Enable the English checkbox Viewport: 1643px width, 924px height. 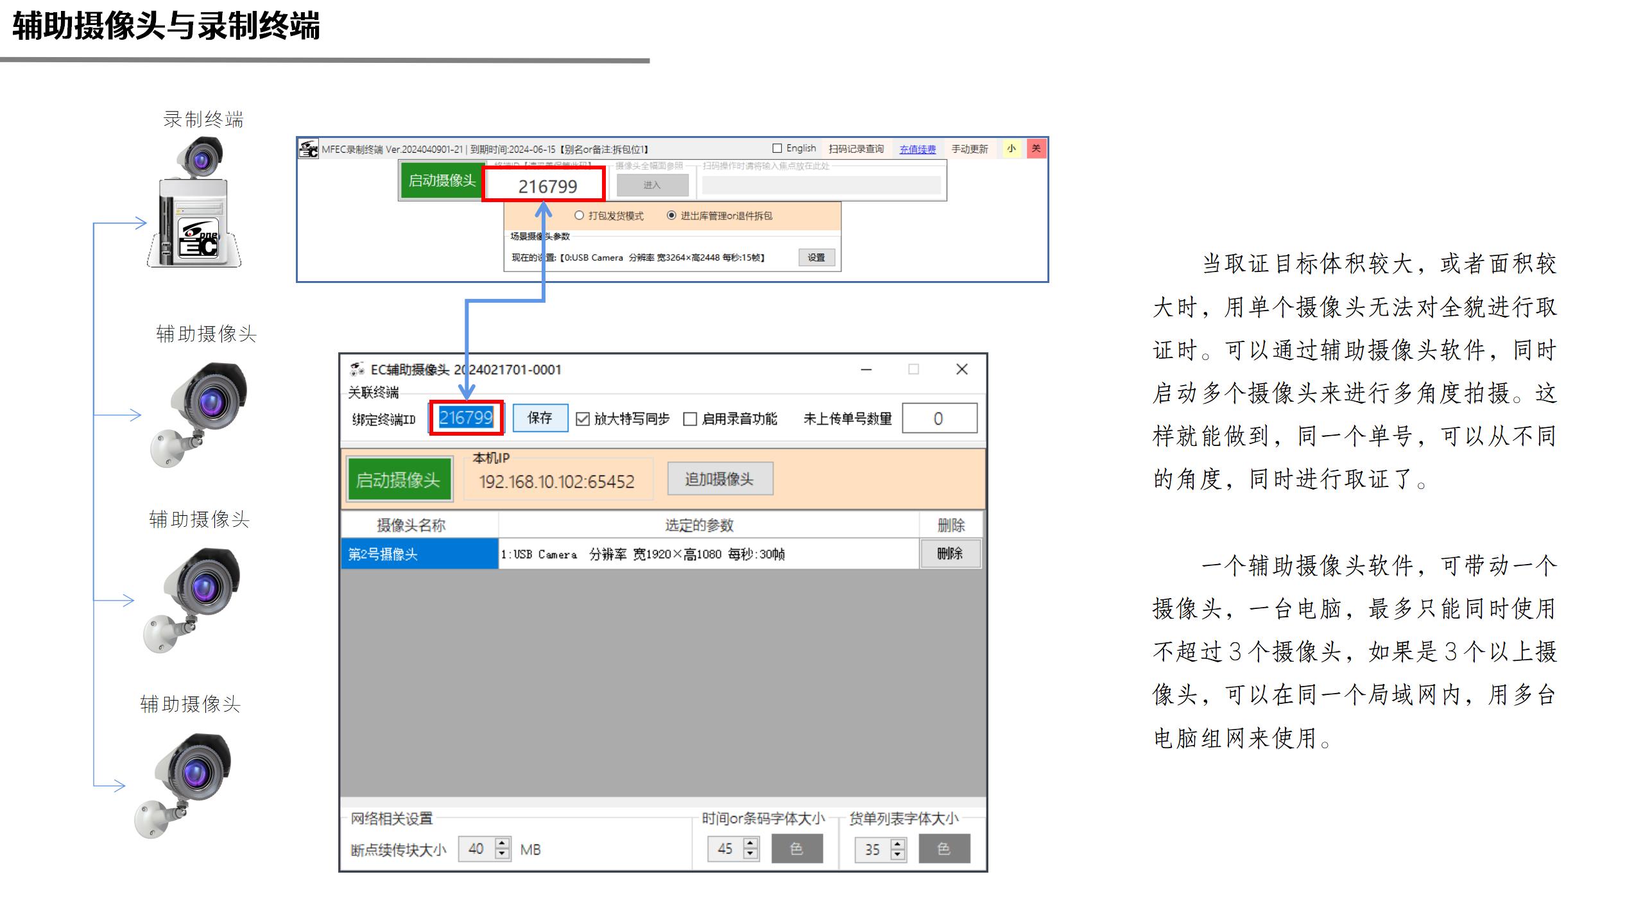[777, 148]
